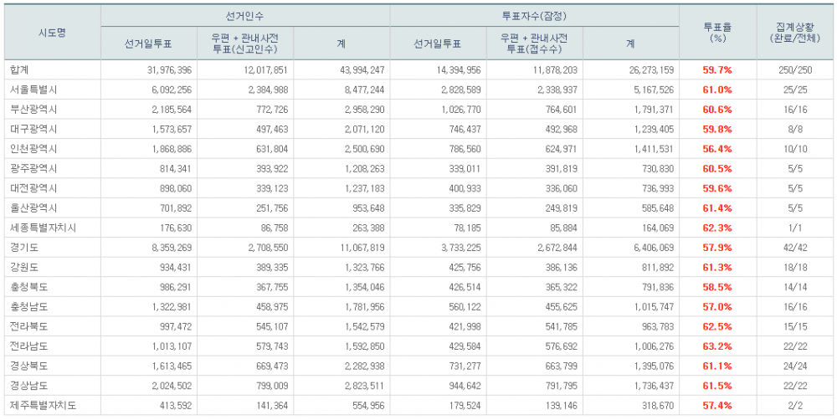Click the 우편 + 관내사전투표(접수수) subheader
837x420 pixels.
pos(534,44)
